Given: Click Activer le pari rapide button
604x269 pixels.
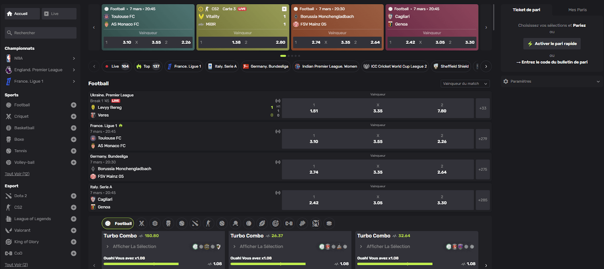Looking at the screenshot, I should coord(552,44).
